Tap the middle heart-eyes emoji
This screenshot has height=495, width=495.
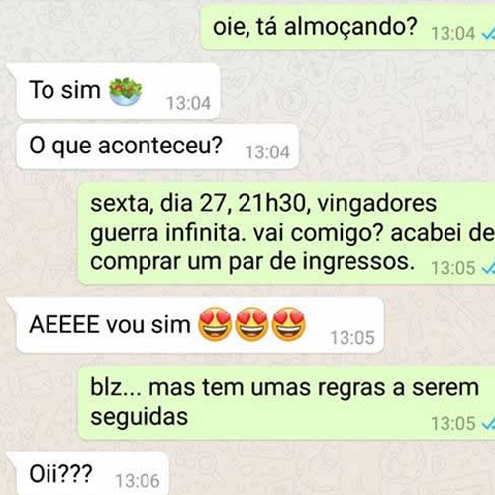point(251,324)
